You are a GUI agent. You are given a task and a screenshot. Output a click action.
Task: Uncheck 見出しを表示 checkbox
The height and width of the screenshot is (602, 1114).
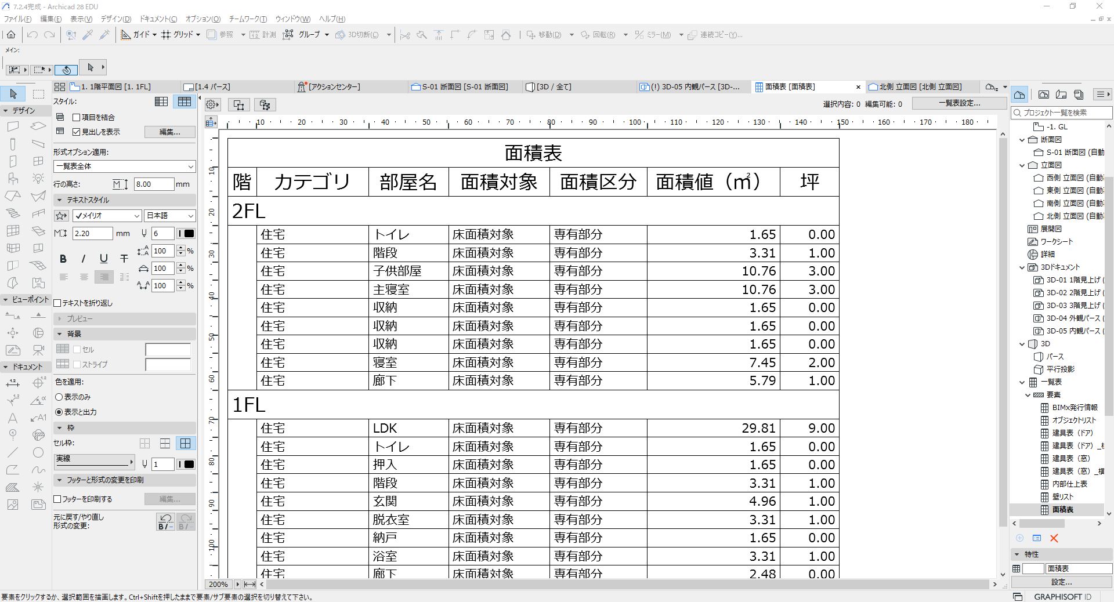[76, 132]
